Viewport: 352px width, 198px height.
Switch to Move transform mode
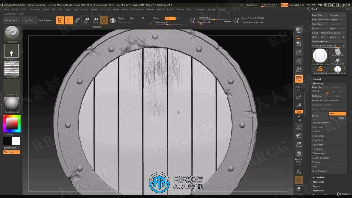(x=78, y=20)
